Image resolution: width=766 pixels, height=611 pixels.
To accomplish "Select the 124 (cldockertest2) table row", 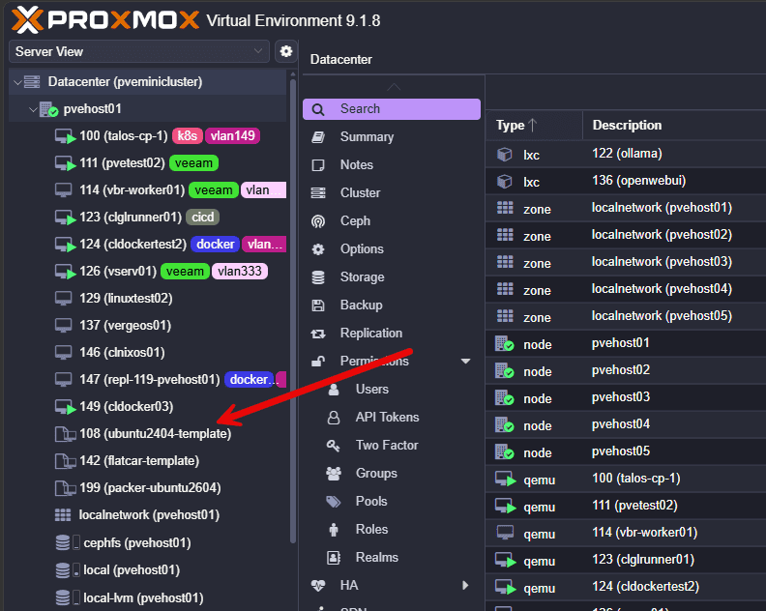I will coord(626,587).
